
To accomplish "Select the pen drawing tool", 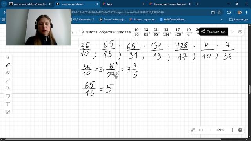I will coord(8,65).
